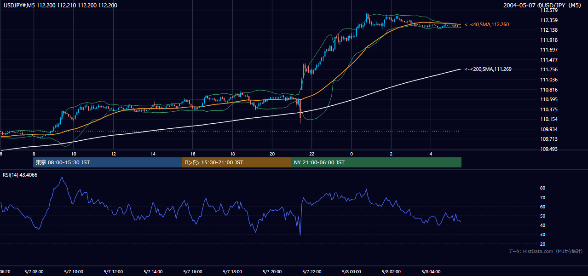The width and height of the screenshot is (588, 276).
Task: Click the 5/7 10:00 date-time label
Action: point(73,272)
